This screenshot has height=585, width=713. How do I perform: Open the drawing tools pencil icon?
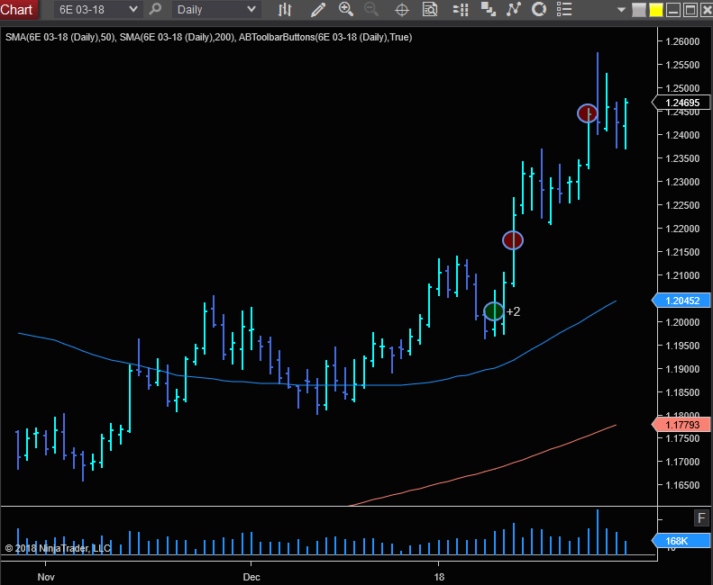click(x=318, y=10)
